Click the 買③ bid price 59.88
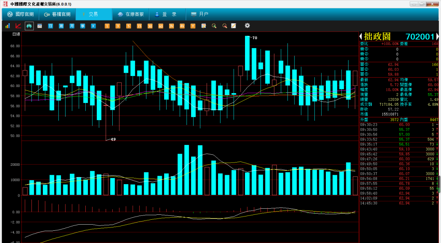Image resolution: width=441 pixels, height=243 pixels. [393, 74]
